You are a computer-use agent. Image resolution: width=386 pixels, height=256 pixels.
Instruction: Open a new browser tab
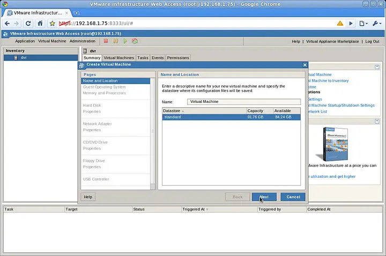click(x=77, y=13)
